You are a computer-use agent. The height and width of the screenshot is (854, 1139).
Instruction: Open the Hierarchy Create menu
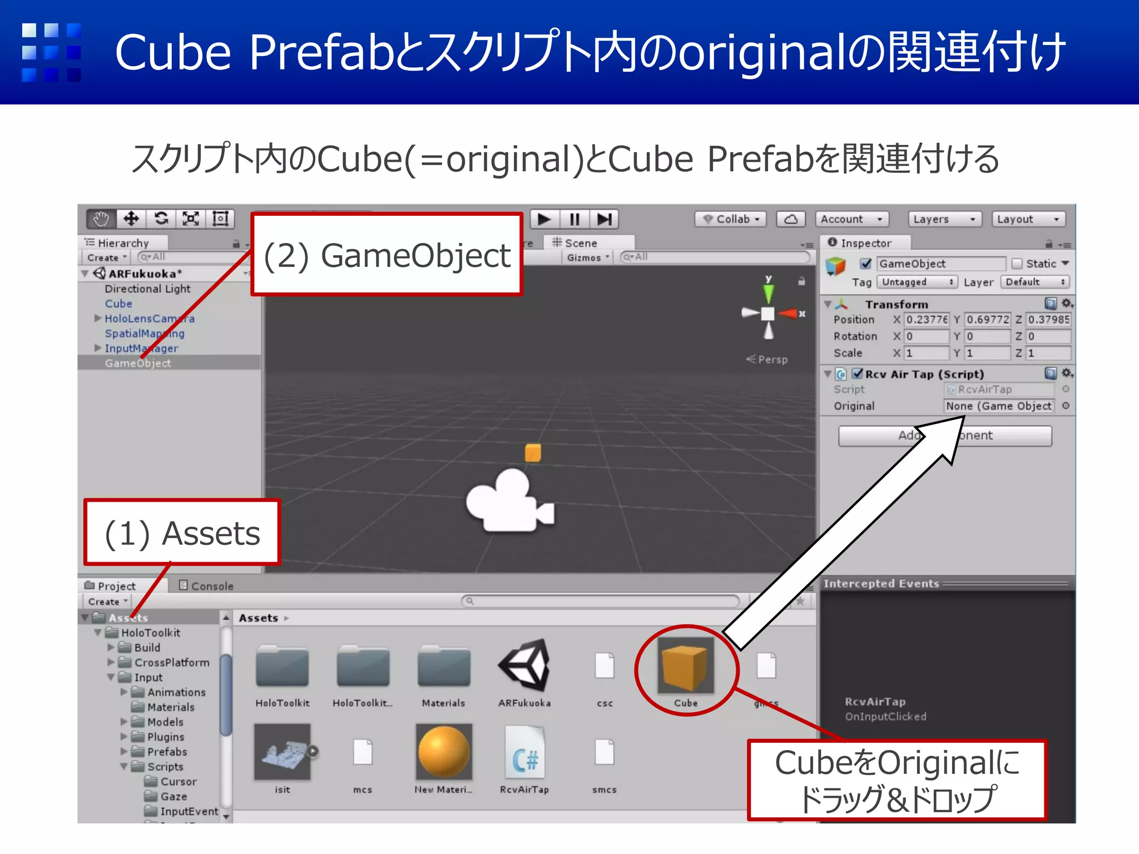click(x=107, y=257)
